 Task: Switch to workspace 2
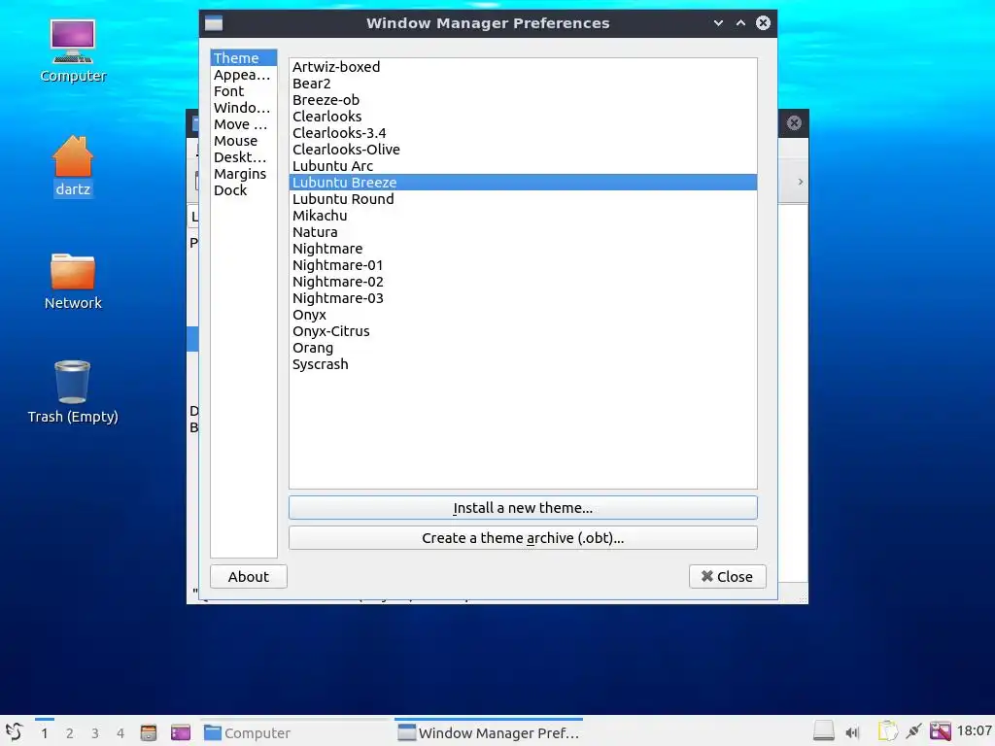(70, 733)
